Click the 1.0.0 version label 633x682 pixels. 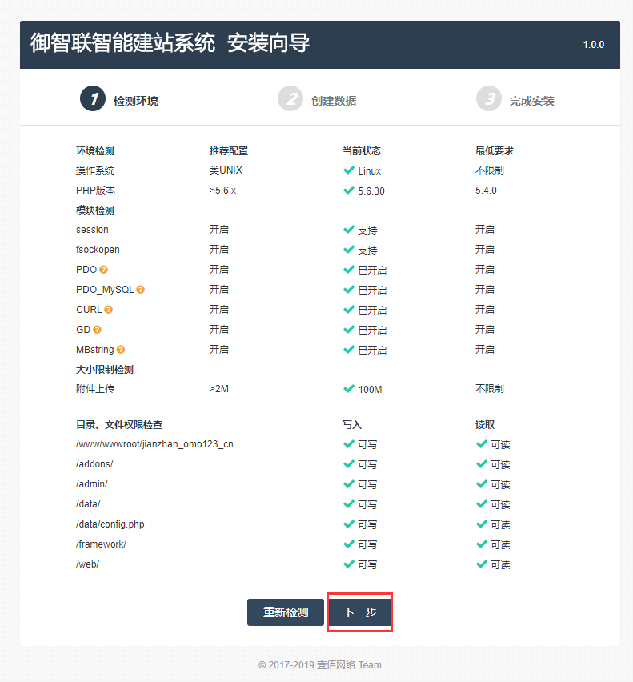point(593,45)
